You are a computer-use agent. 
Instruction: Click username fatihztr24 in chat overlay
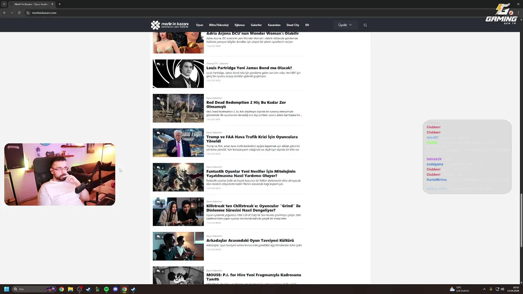point(434,159)
